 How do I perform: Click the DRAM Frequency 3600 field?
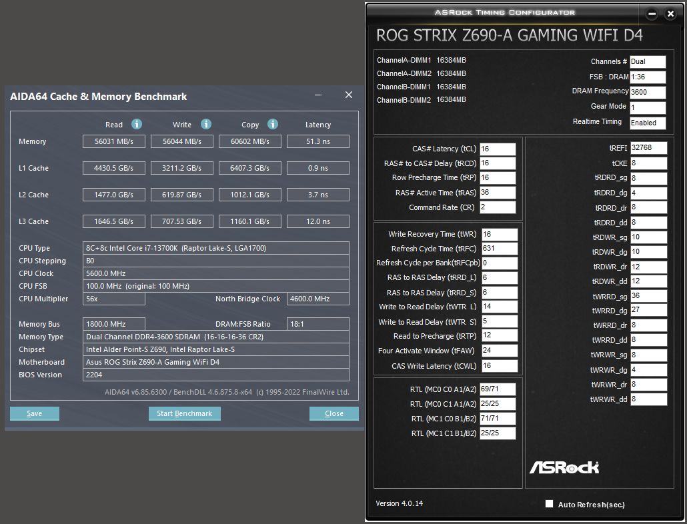pos(648,93)
